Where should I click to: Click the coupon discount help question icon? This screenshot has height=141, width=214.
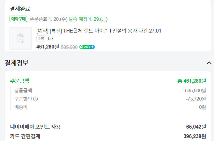(35, 99)
